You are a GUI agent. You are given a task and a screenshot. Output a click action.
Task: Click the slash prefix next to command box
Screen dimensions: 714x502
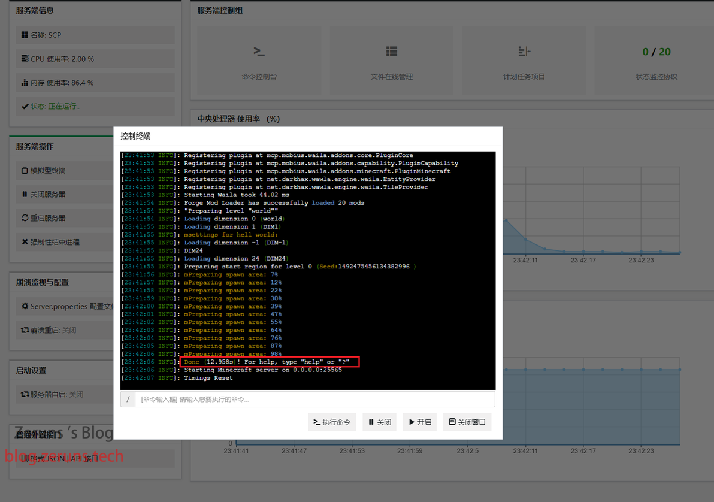(128, 399)
